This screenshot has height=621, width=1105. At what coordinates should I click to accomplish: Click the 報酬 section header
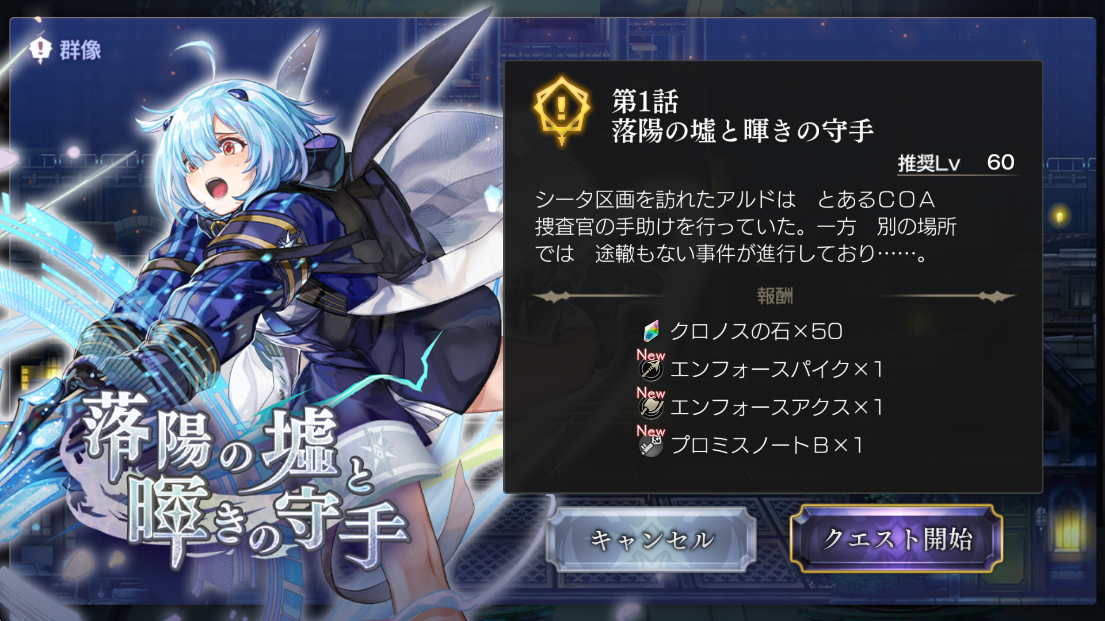[775, 296]
